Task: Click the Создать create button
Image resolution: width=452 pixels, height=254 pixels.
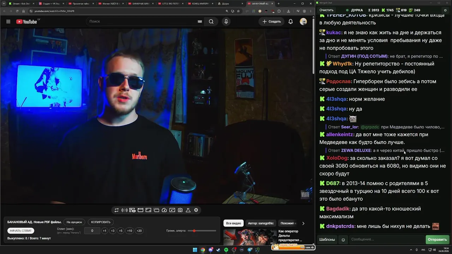Action: 272,22
